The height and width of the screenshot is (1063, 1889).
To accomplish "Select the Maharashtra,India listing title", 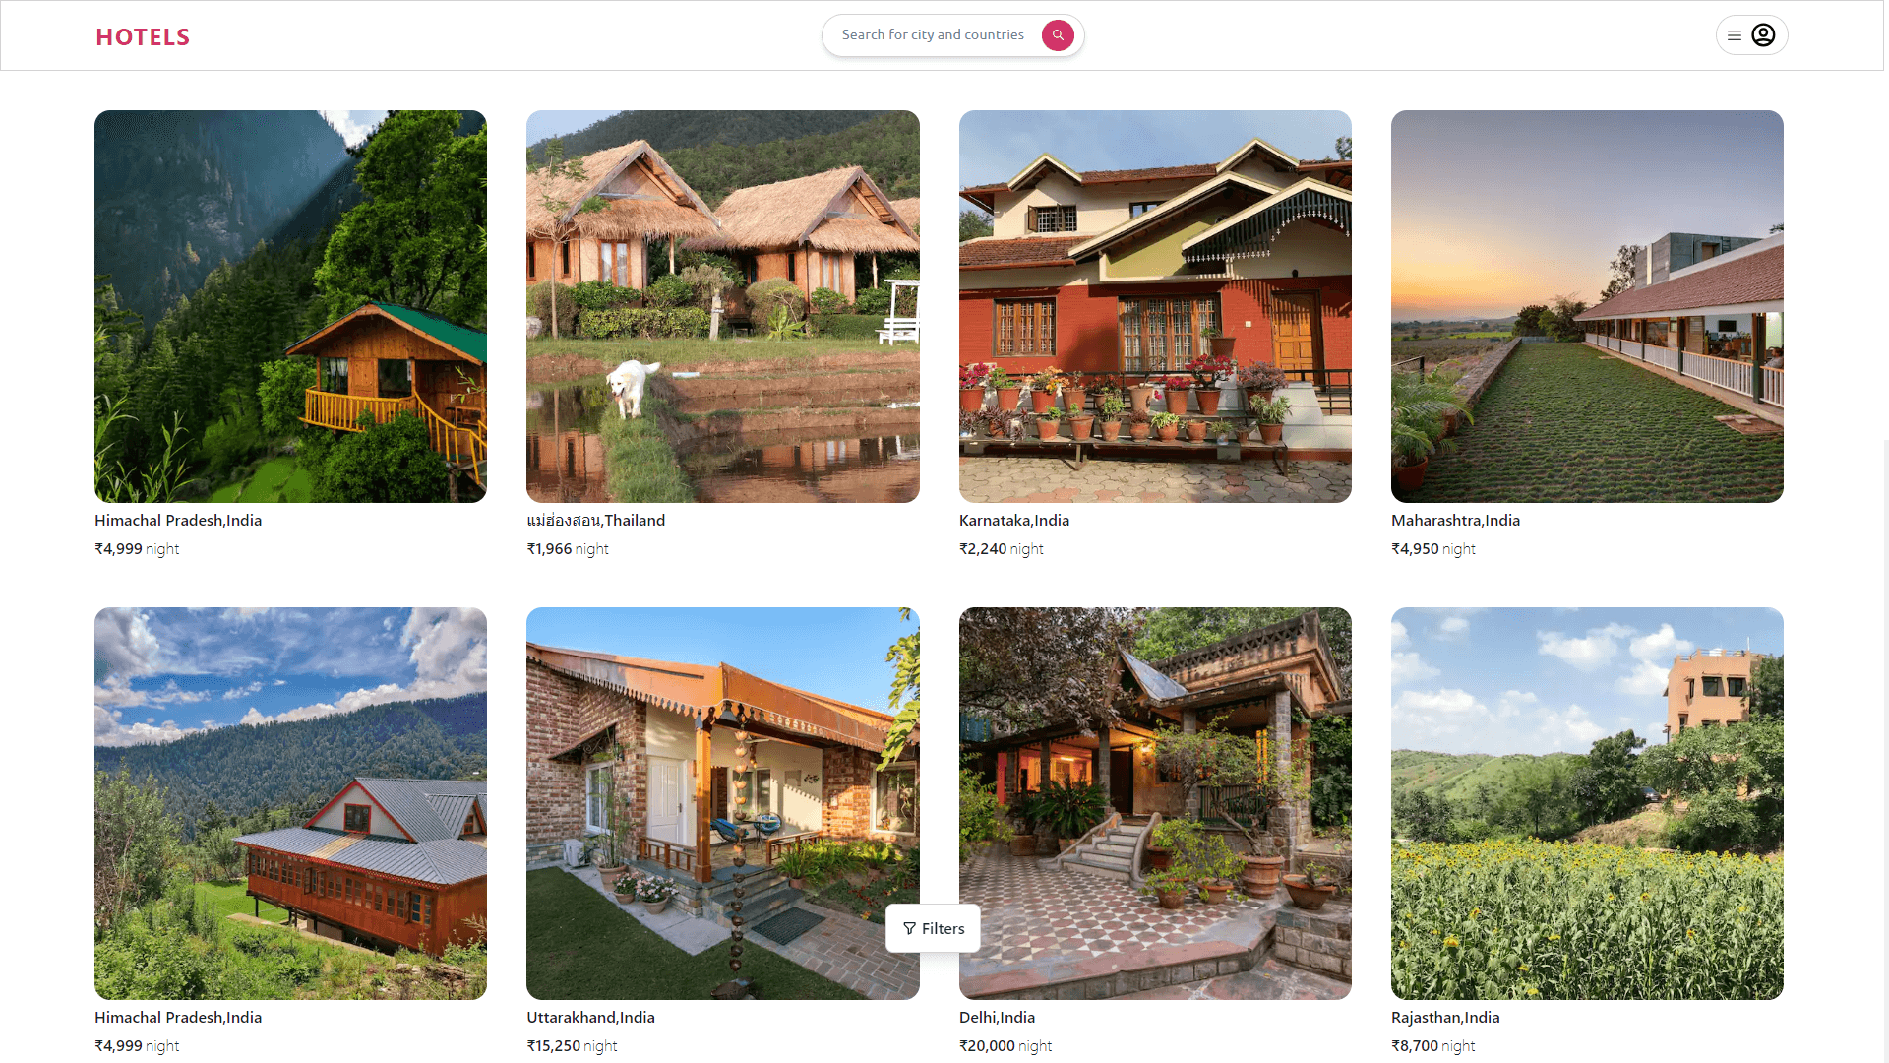I will (x=1455, y=521).
